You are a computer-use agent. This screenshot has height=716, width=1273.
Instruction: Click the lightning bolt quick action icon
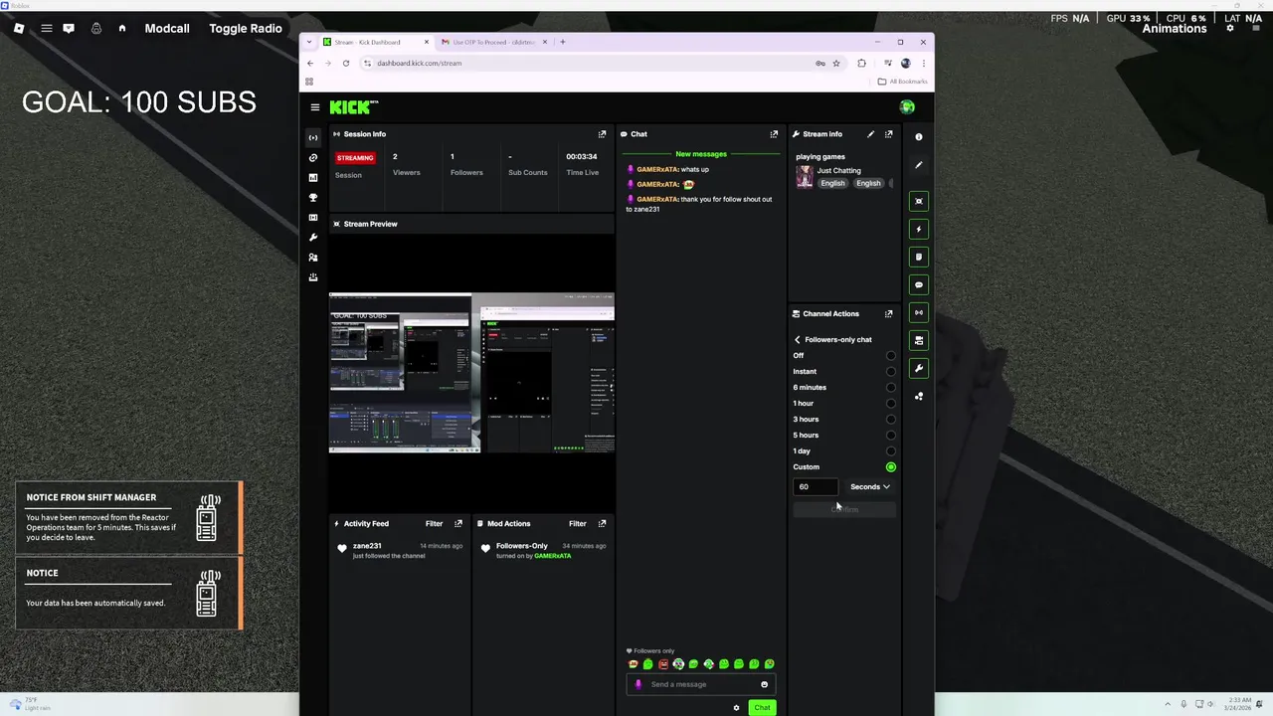tap(919, 229)
